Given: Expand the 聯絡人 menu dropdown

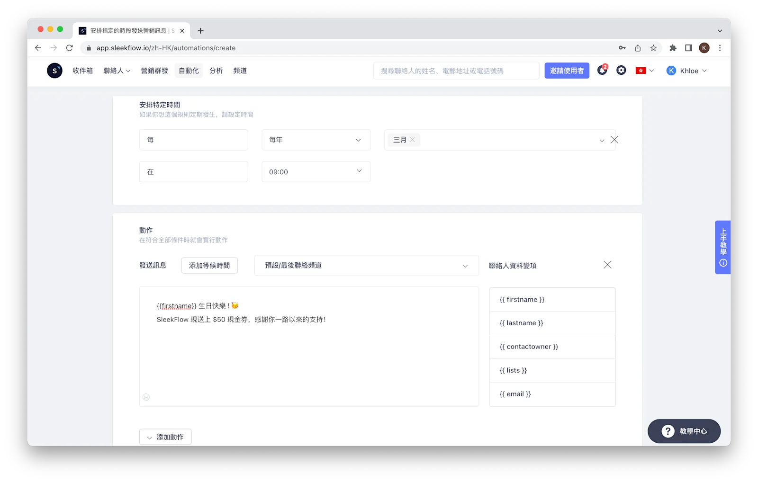Looking at the screenshot, I should click(117, 71).
